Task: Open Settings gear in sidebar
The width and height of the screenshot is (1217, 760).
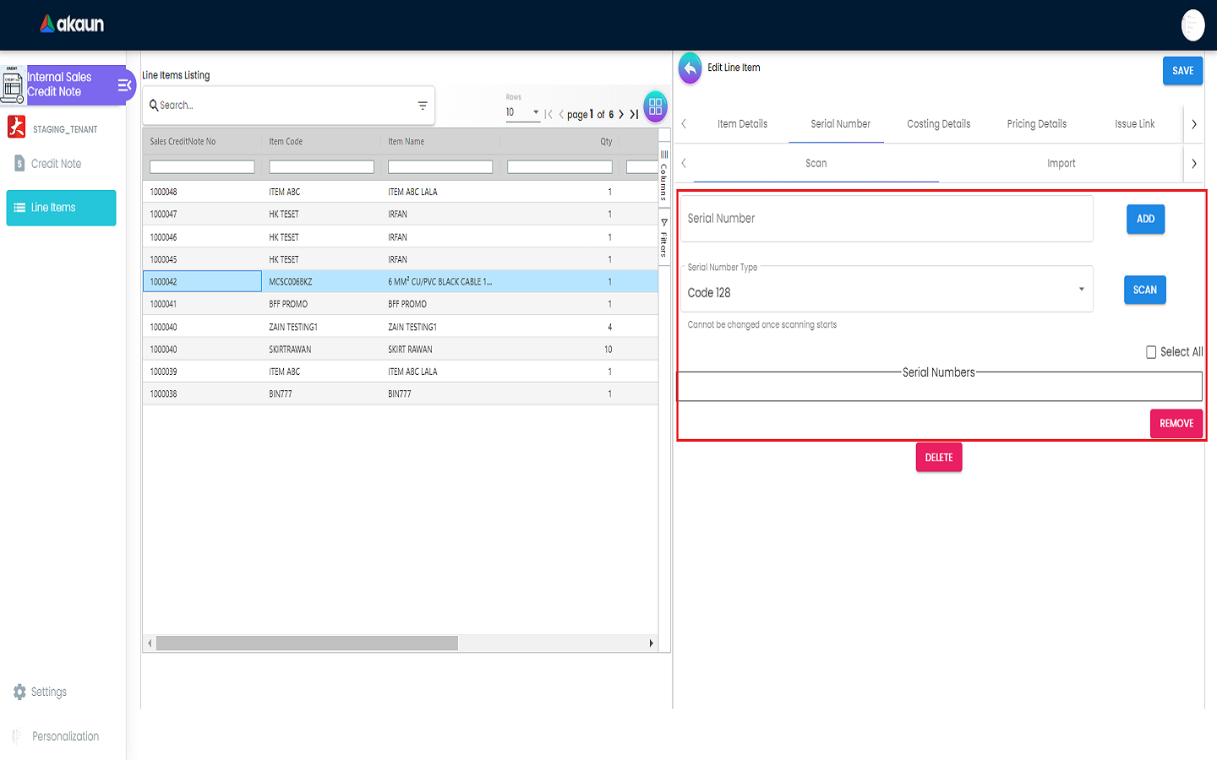Action: pyautogui.click(x=20, y=692)
